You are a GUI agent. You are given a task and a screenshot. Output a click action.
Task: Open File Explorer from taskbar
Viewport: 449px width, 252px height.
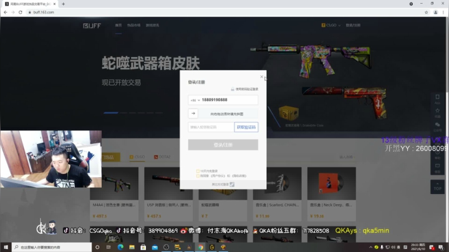(132, 247)
